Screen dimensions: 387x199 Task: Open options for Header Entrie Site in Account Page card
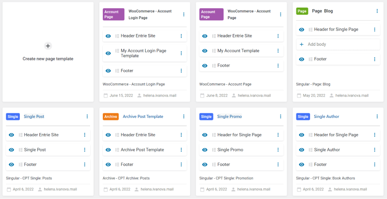click(278, 36)
